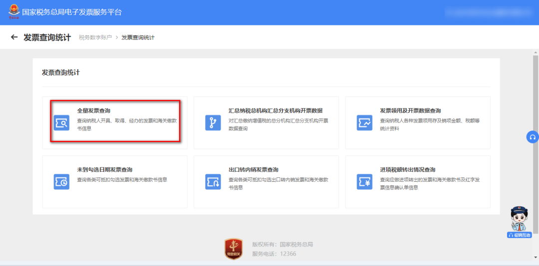Image resolution: width=539 pixels, height=266 pixels.
Task: Click the 国家税务总局电子发票服务平台 header title
Action: (x=72, y=12)
